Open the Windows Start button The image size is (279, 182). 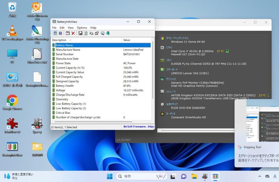[110, 176]
